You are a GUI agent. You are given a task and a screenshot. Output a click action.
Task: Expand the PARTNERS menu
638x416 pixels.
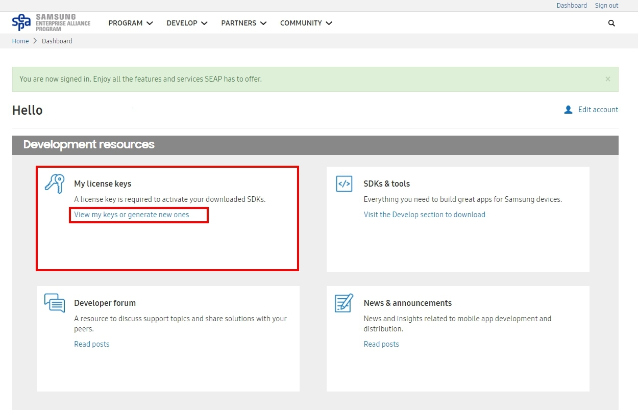click(244, 23)
